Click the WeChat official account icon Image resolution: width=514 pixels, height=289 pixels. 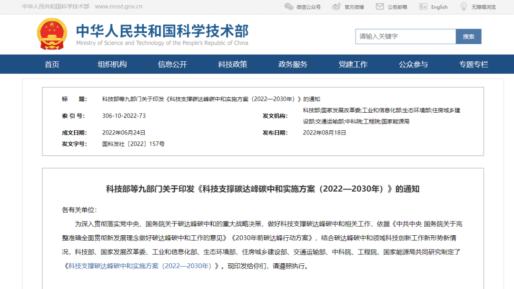click(x=288, y=6)
